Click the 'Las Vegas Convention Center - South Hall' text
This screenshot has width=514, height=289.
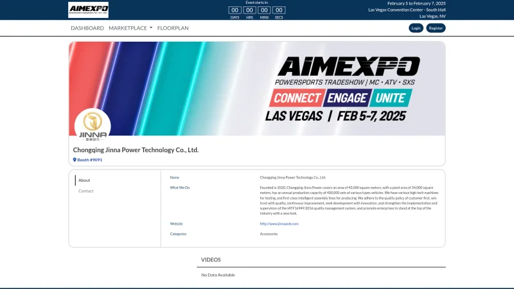point(407,10)
